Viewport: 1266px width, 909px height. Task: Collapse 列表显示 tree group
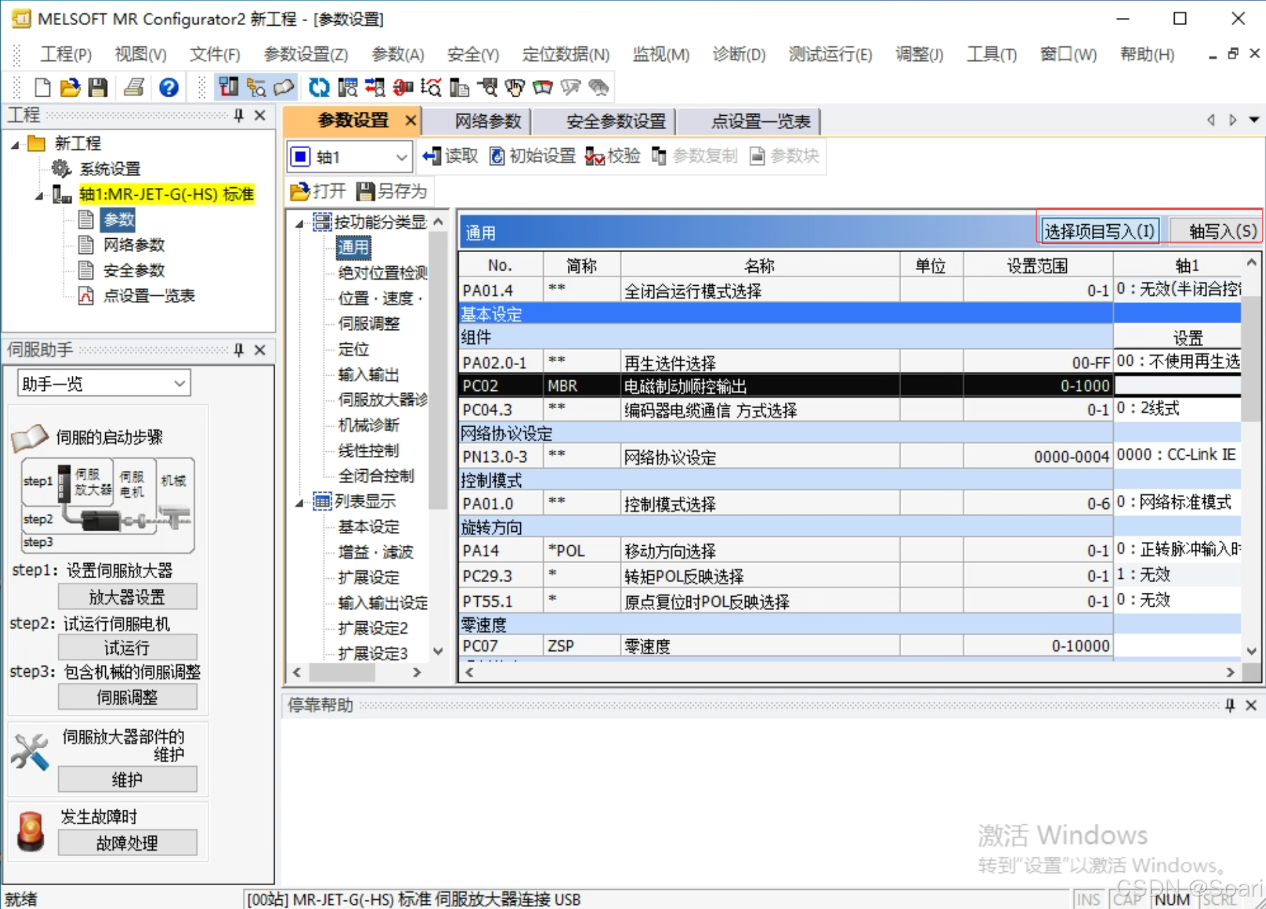coord(299,503)
